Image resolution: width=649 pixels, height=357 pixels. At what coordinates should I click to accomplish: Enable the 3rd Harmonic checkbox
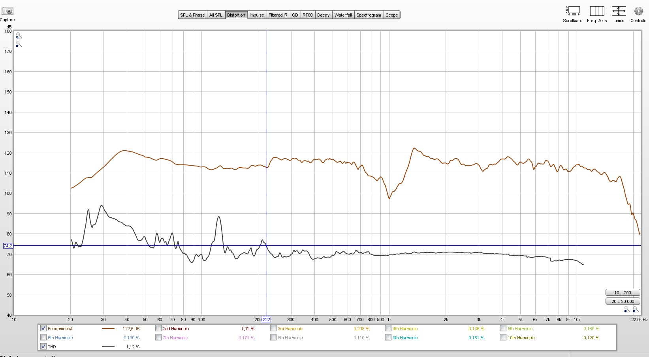[x=273, y=328]
